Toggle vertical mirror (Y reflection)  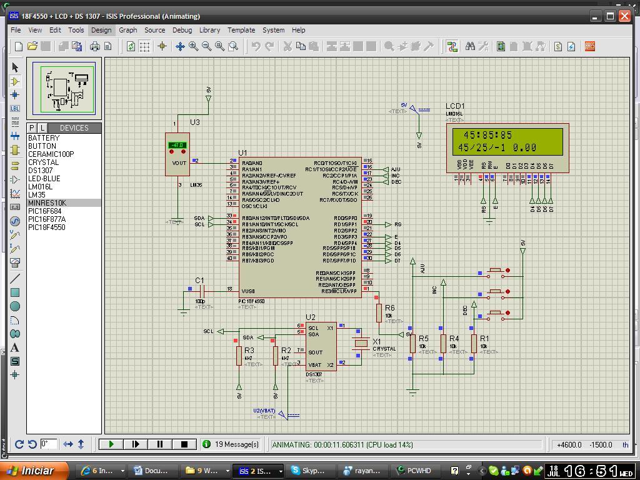81,444
